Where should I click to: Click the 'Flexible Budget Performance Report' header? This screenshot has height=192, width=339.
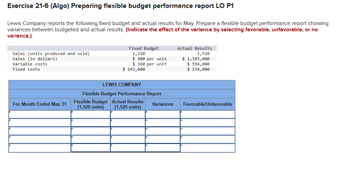click(122, 94)
